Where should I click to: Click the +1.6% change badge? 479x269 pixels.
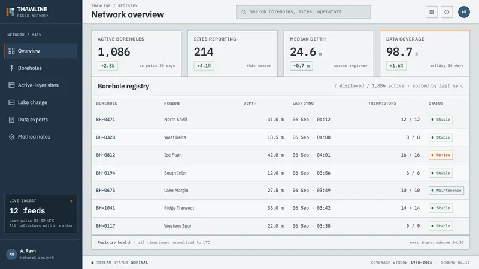[x=396, y=66]
